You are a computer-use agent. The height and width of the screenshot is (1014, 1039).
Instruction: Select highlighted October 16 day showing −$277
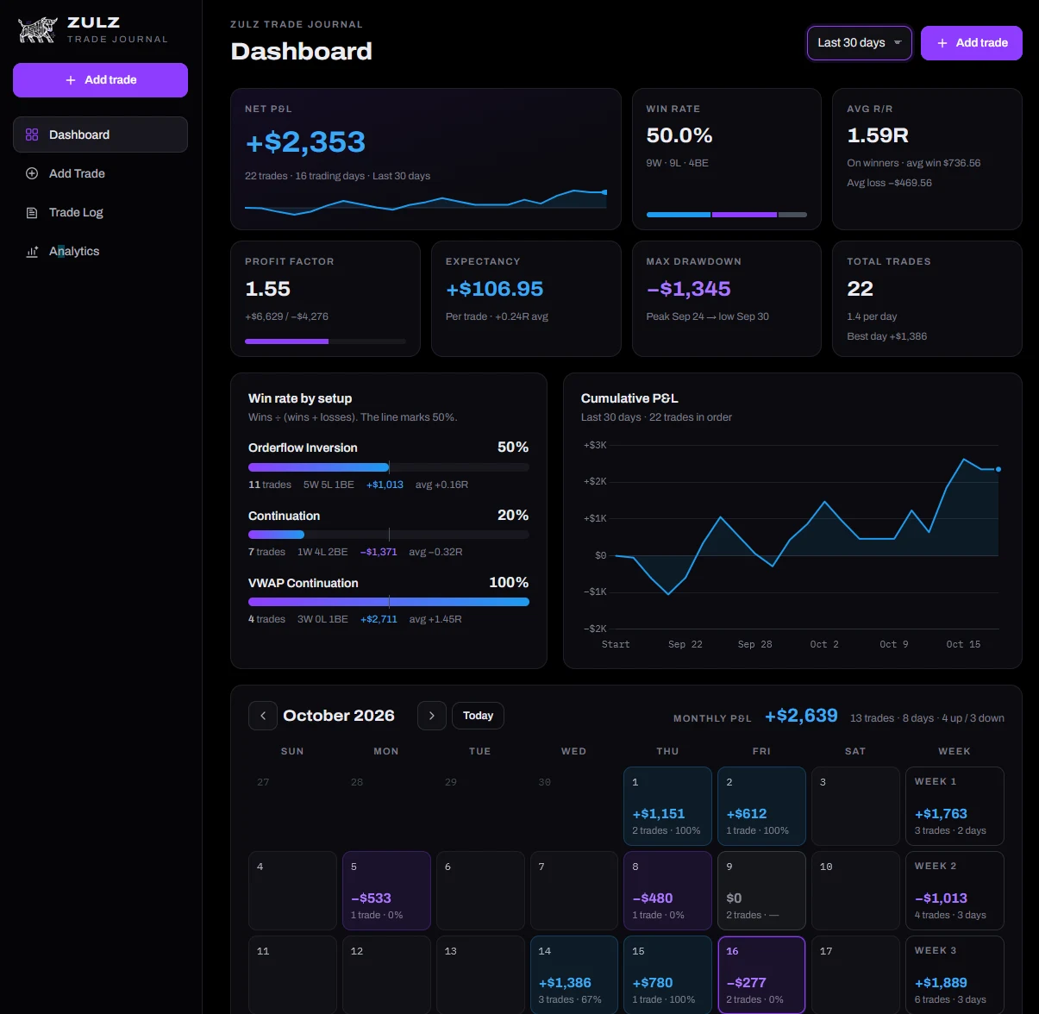tap(761, 975)
